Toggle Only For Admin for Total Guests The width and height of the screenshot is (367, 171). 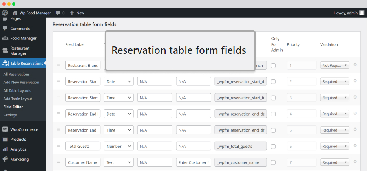[x=273, y=147]
